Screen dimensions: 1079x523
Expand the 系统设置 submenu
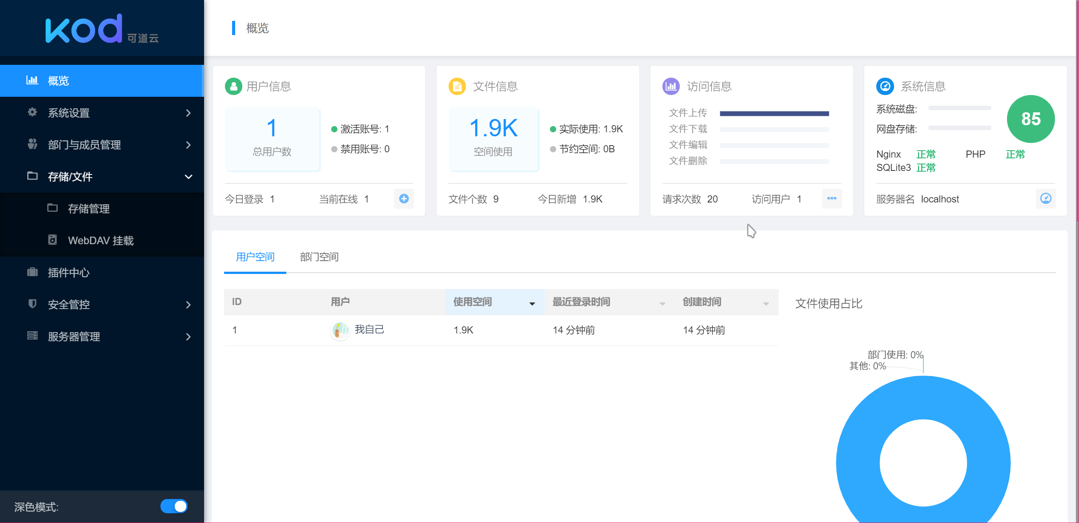pyautogui.click(x=189, y=113)
